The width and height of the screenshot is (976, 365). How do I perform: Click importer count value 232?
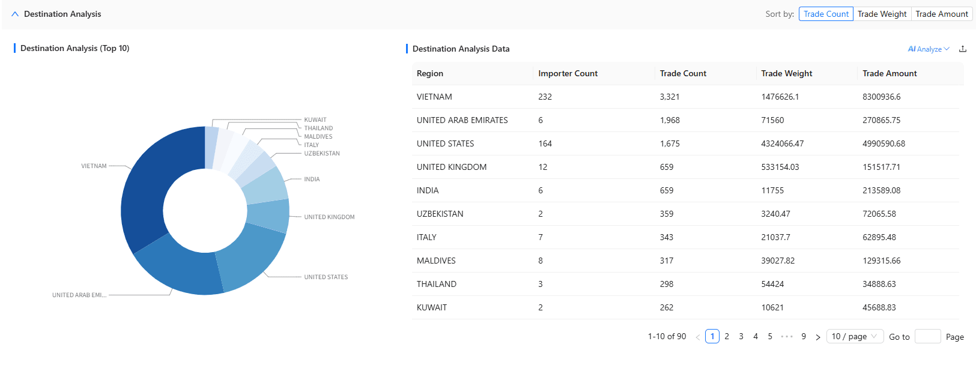pyautogui.click(x=545, y=97)
